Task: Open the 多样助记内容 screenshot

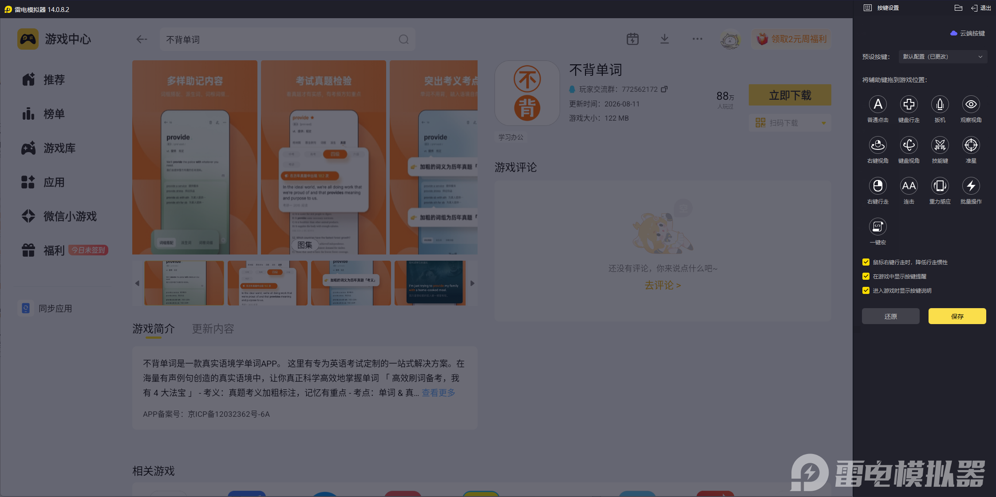Action: point(195,157)
